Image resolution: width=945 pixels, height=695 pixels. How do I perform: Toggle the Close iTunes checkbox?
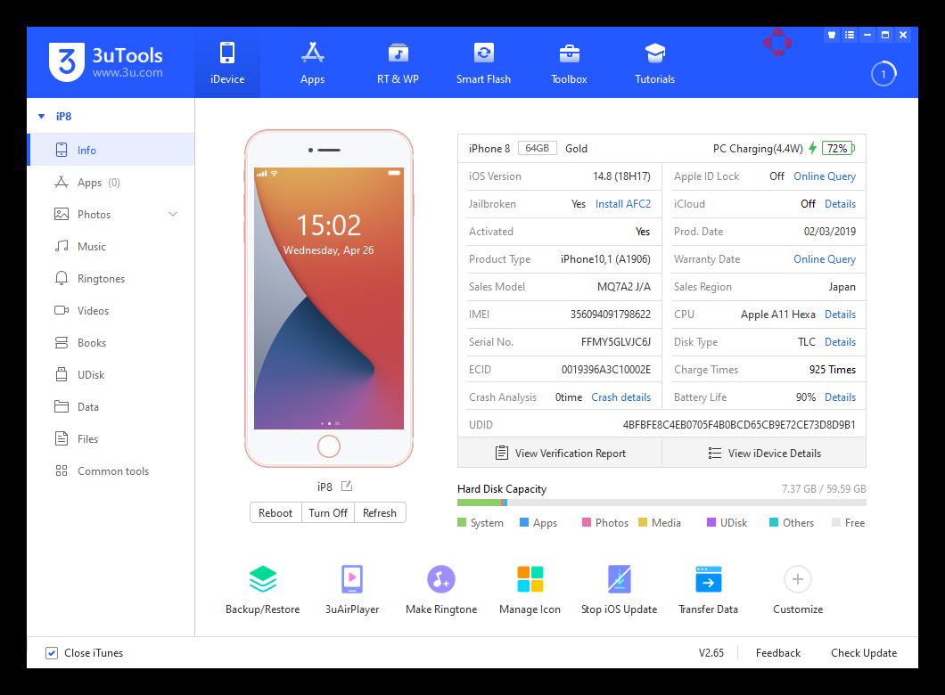tap(52, 653)
